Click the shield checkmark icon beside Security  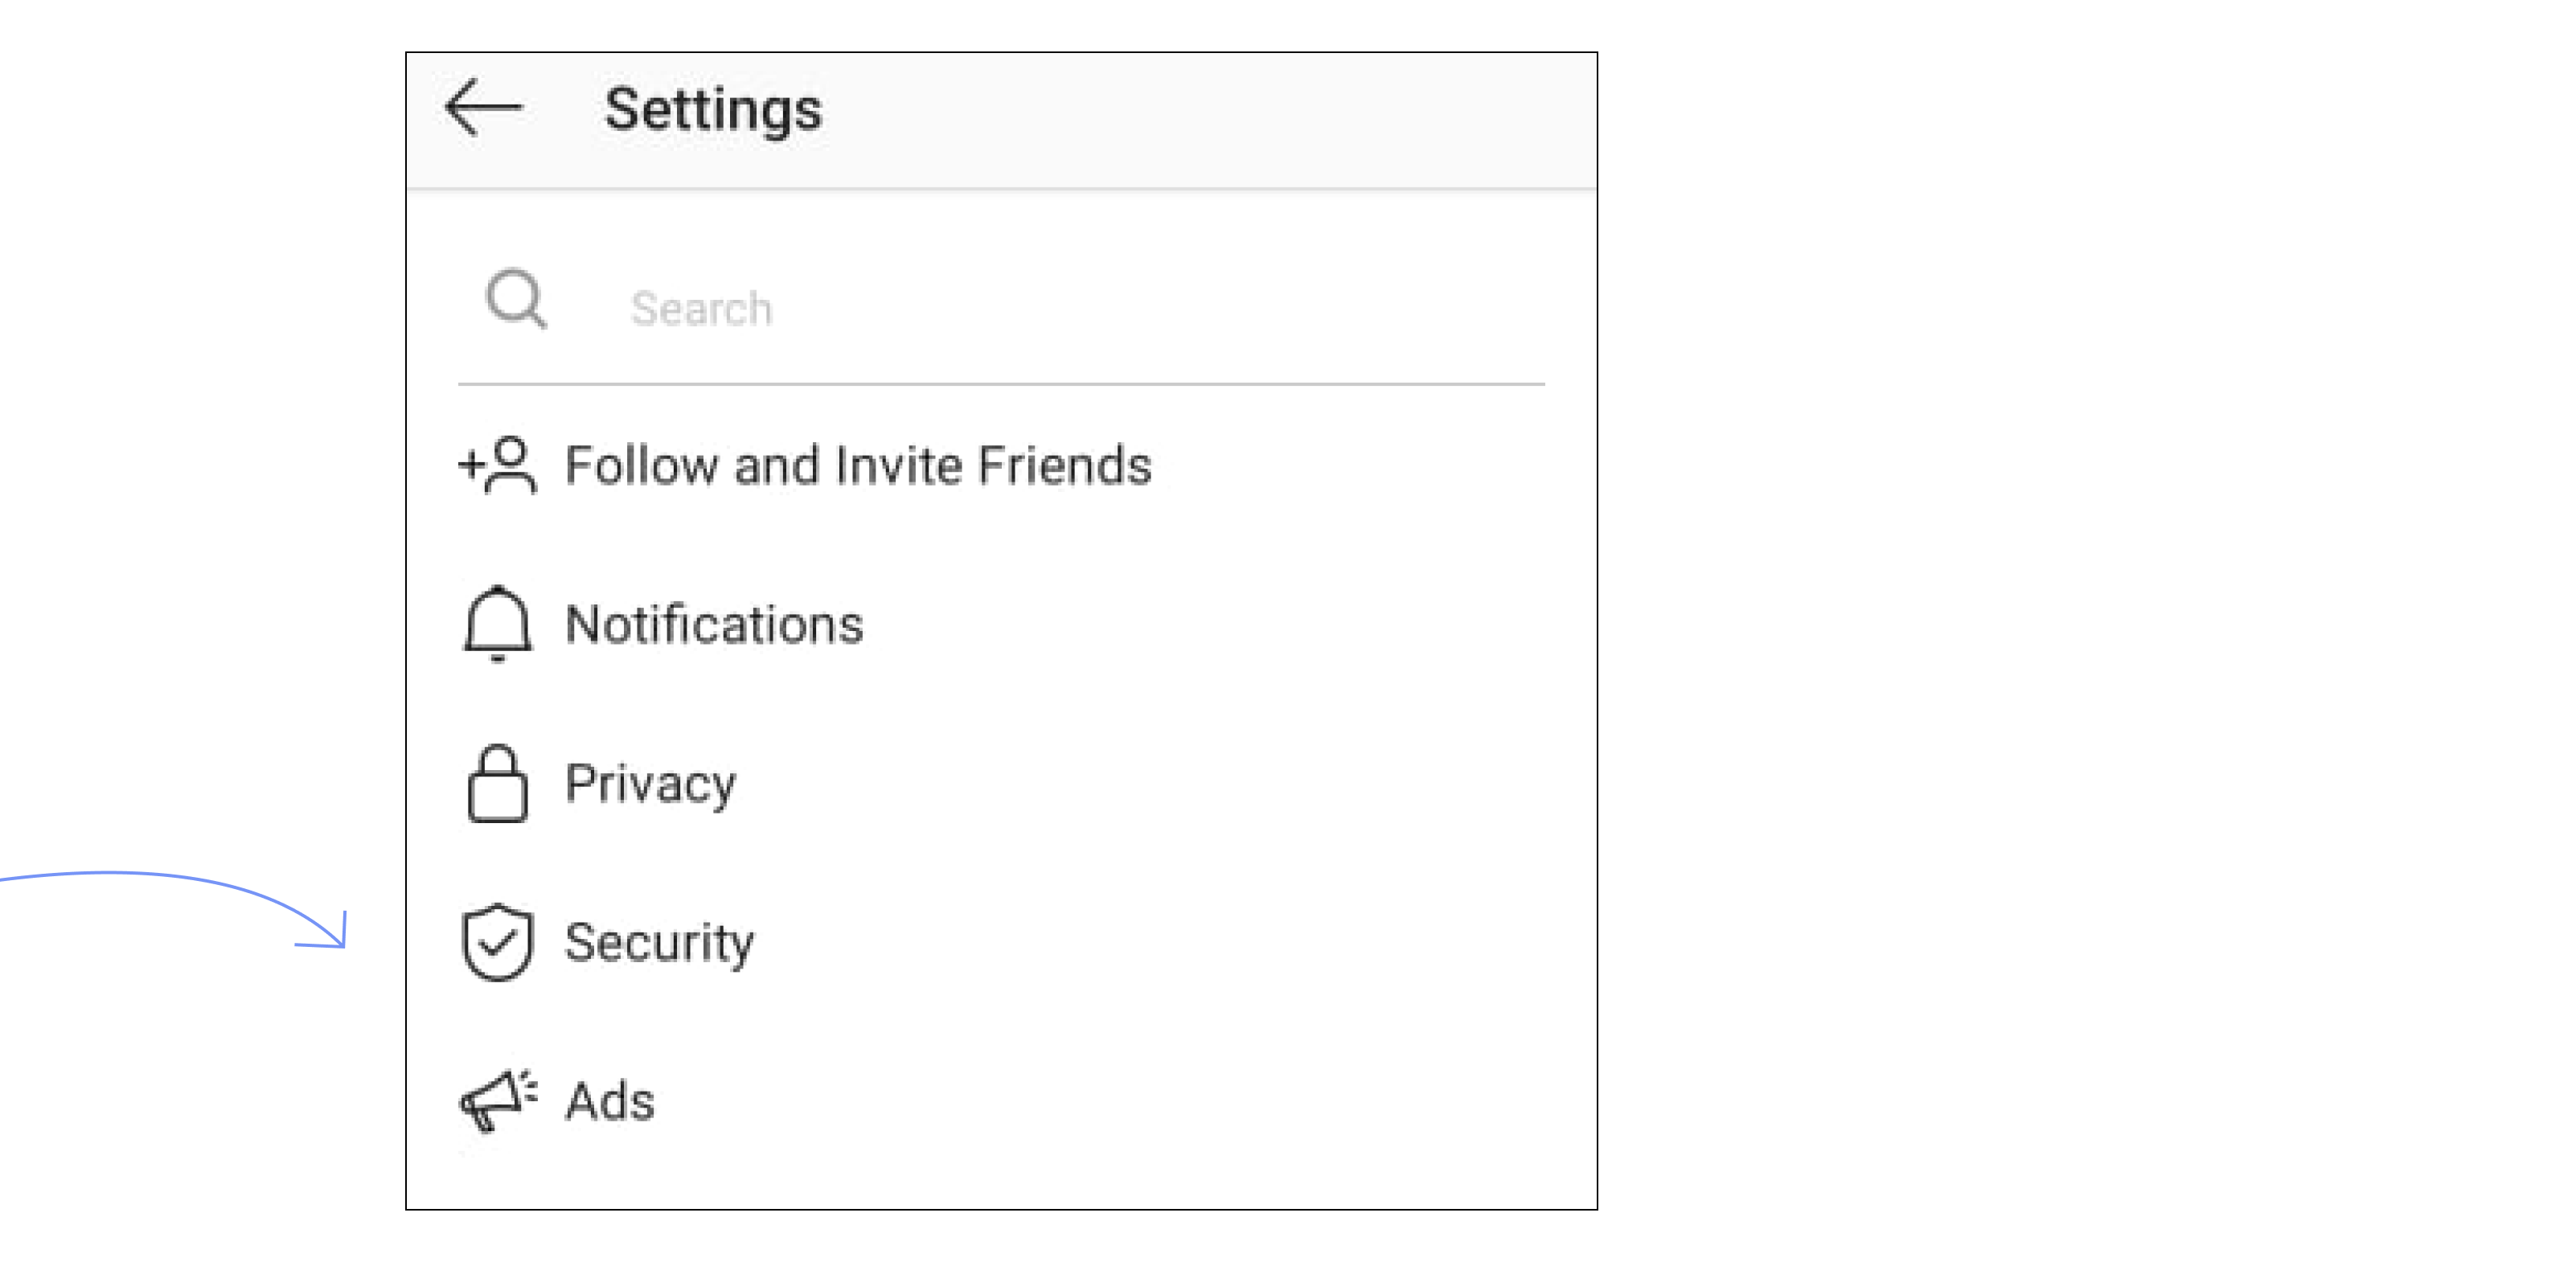pyautogui.click(x=497, y=942)
